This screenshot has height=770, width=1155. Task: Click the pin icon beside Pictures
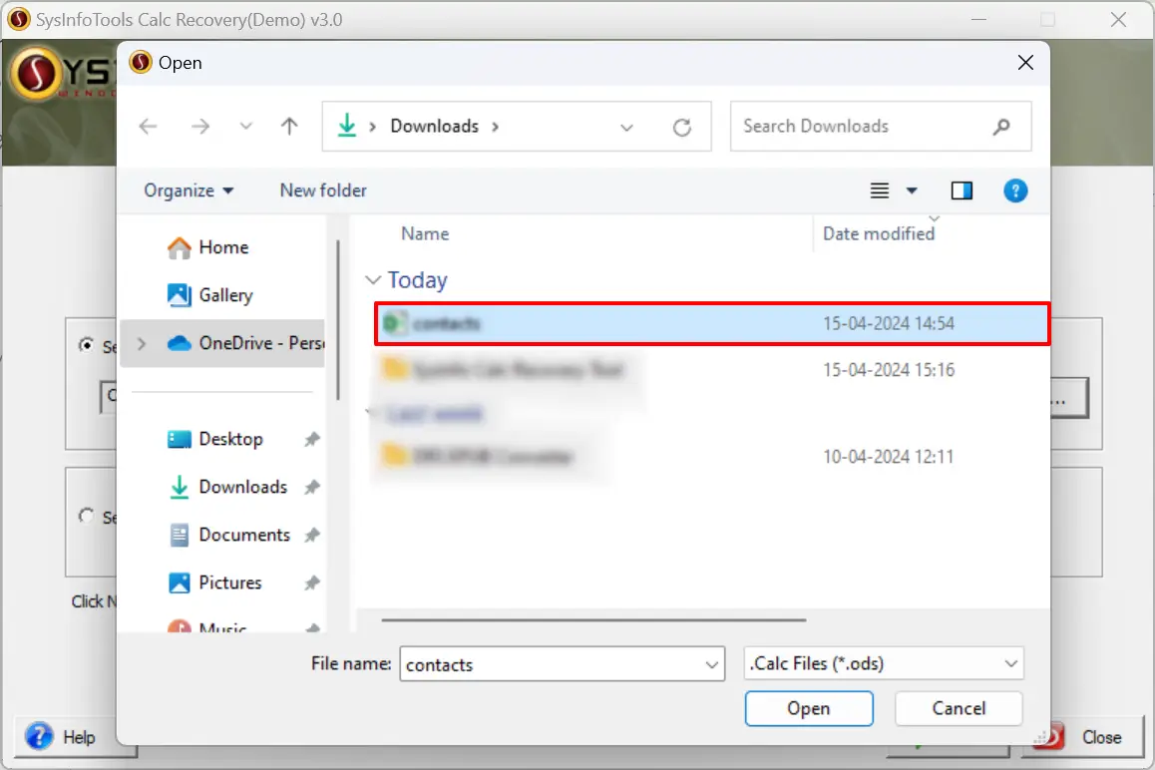click(312, 582)
